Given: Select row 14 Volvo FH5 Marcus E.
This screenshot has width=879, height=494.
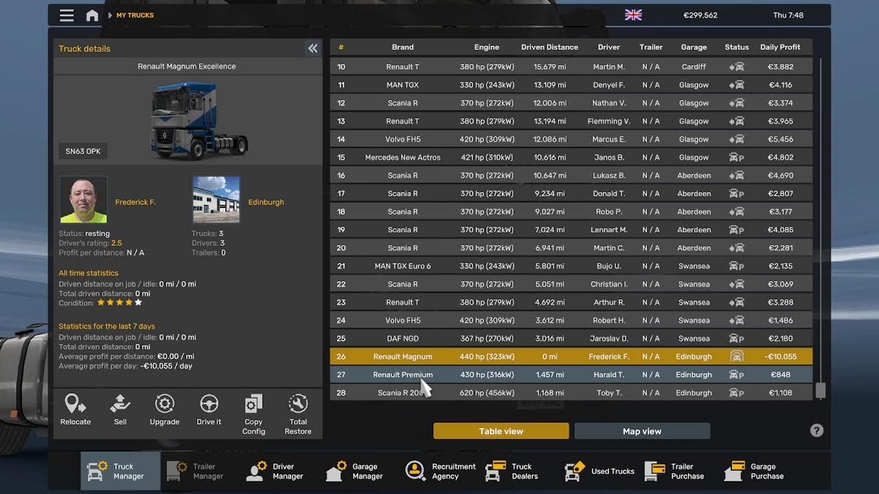Looking at the screenshot, I should click(571, 139).
